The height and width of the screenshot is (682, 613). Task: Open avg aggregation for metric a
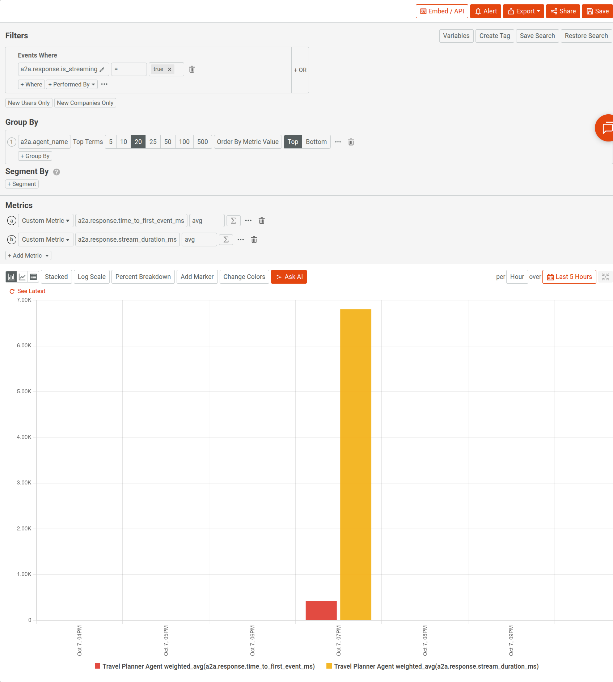[207, 221]
